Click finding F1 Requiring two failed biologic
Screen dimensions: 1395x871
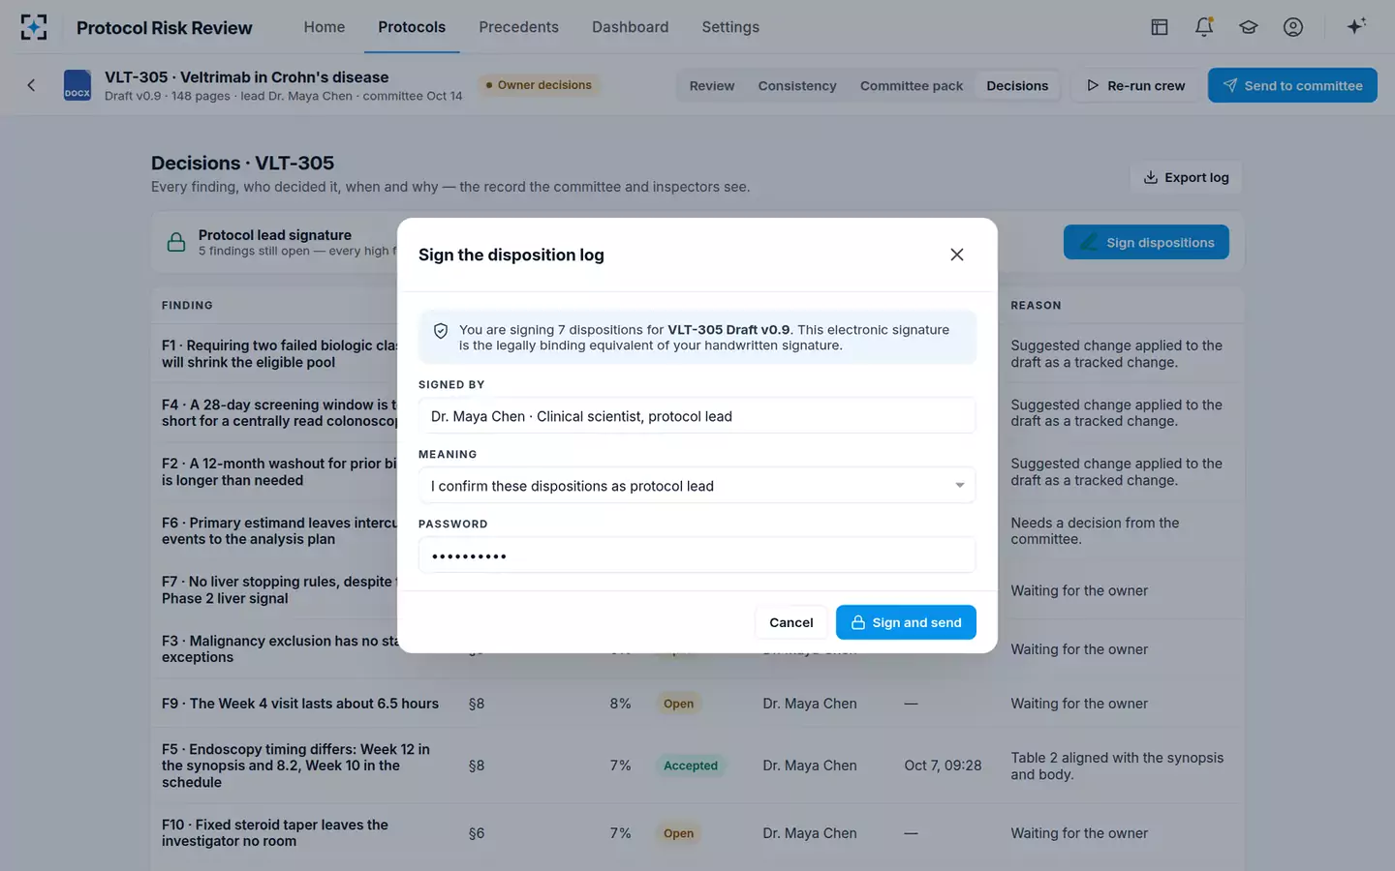coord(279,354)
